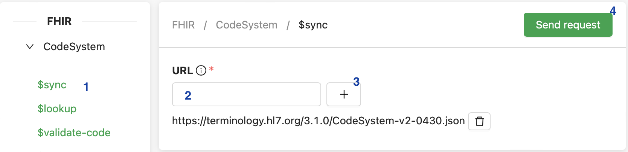Open the $lookup operation
628x152 pixels.
57,109
